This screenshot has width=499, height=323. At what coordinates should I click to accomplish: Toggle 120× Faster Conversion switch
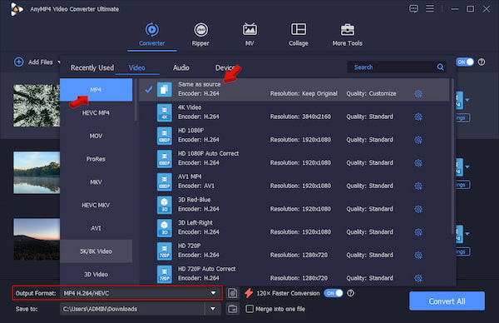(333, 293)
